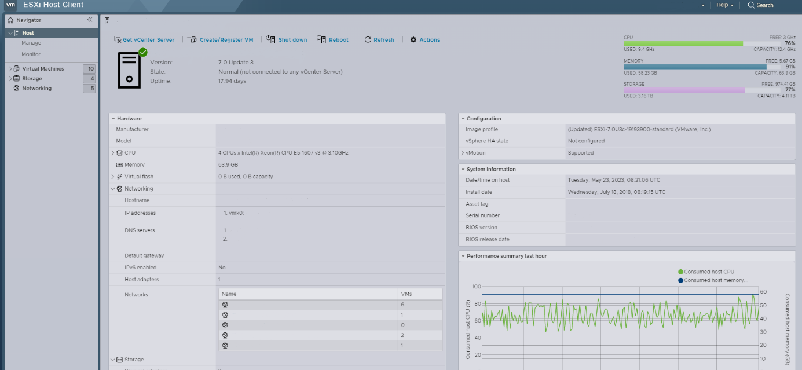Click the Create/Register VM icon
Screen dimensions: 802x370
click(192, 39)
